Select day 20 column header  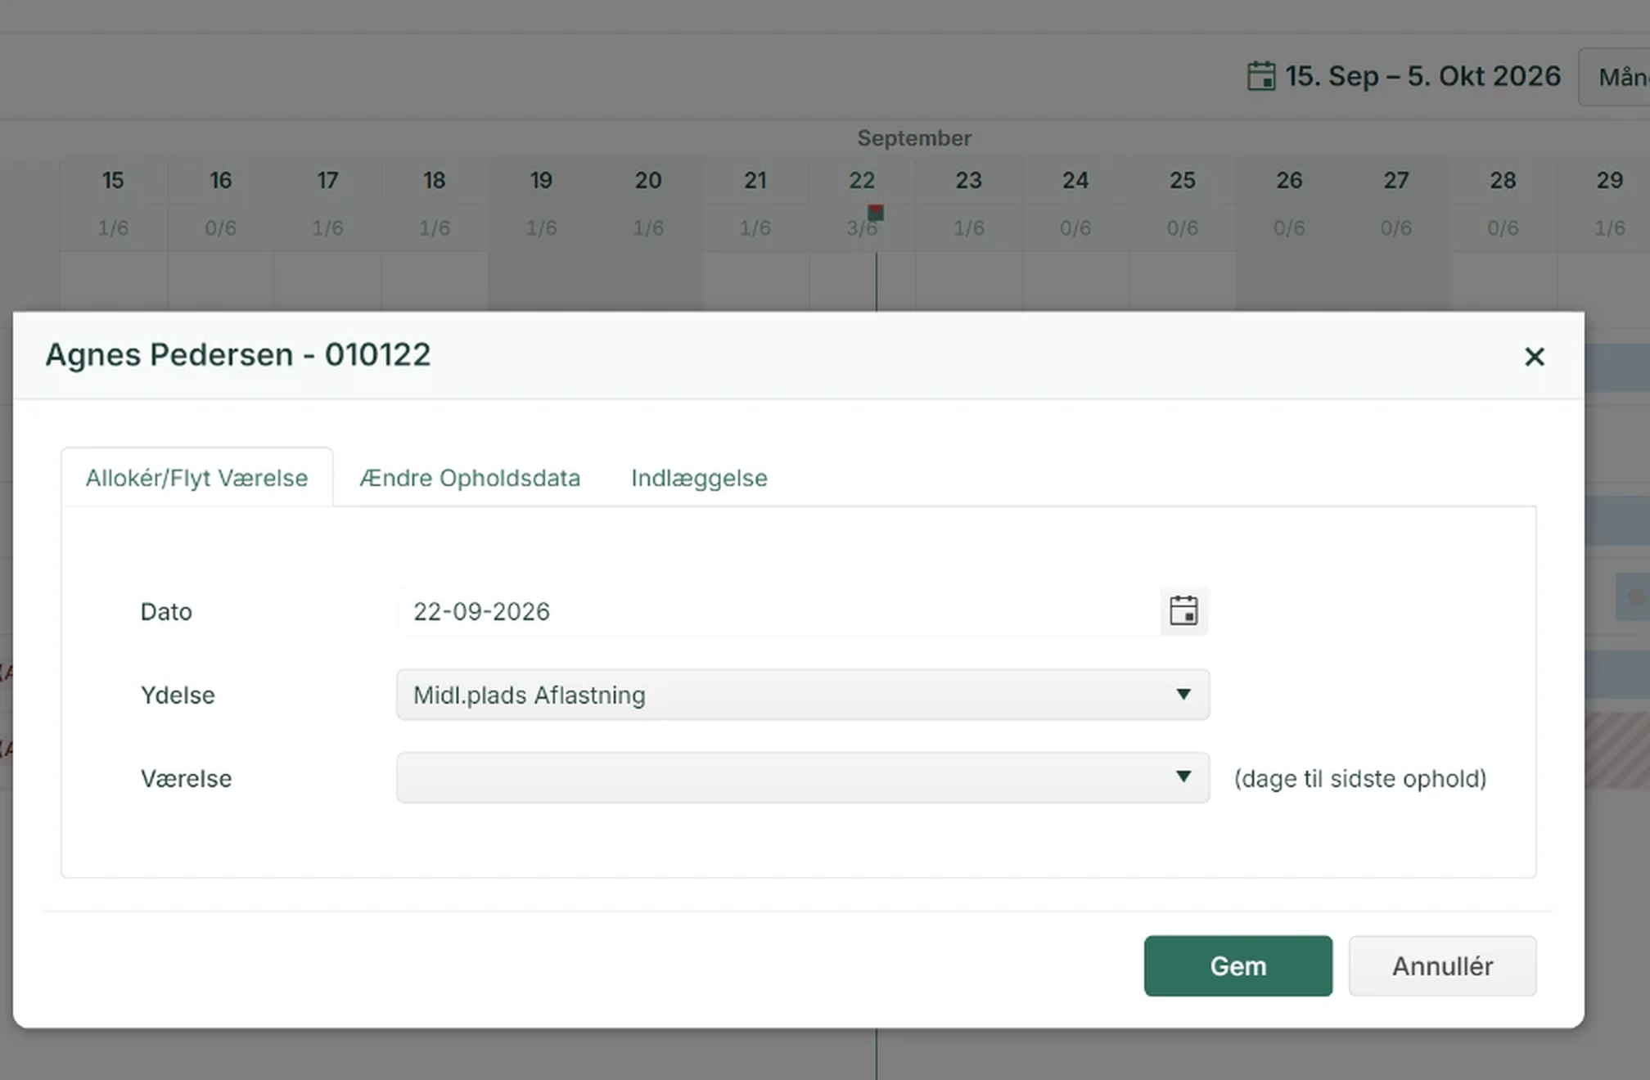pos(648,180)
